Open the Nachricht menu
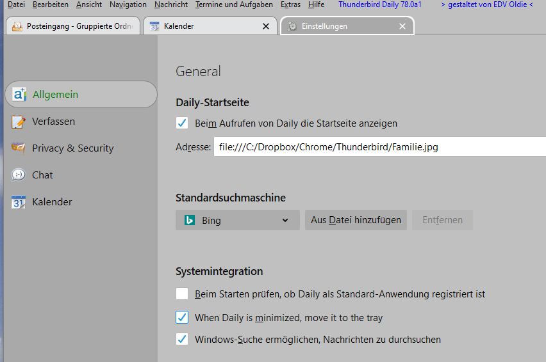This screenshot has height=362, width=546. (x=171, y=4)
